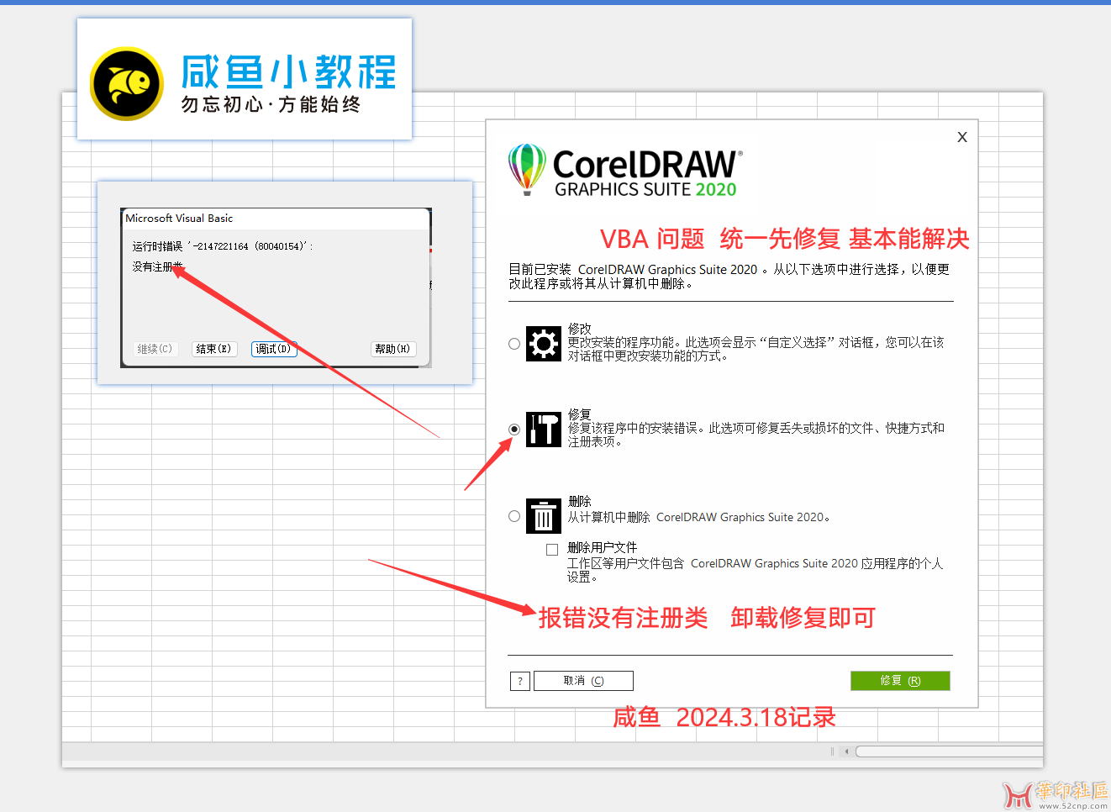Click the gear icon next to 修改 option
This screenshot has width=1111, height=812.
pos(543,343)
